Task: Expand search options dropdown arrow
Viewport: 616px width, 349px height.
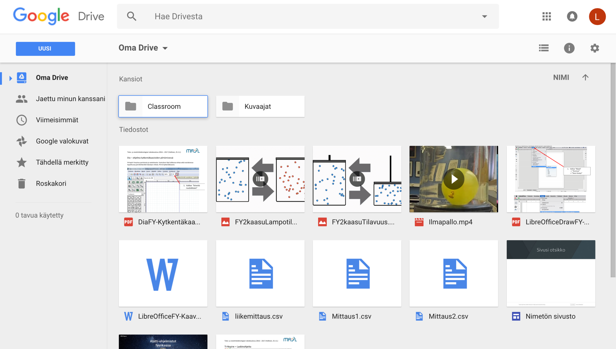Action: click(x=484, y=16)
